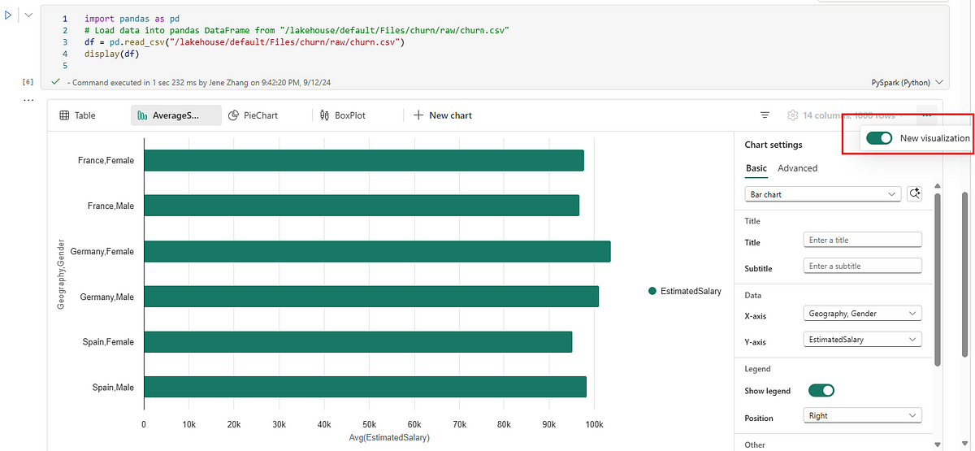Open the PieChart tab
The image size is (975, 451).
click(253, 115)
